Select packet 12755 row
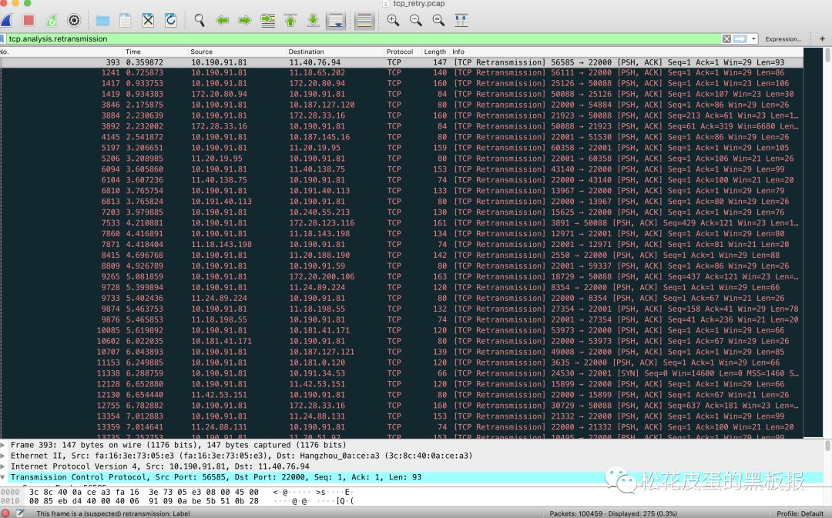This screenshot has width=832, height=518. 401,406
